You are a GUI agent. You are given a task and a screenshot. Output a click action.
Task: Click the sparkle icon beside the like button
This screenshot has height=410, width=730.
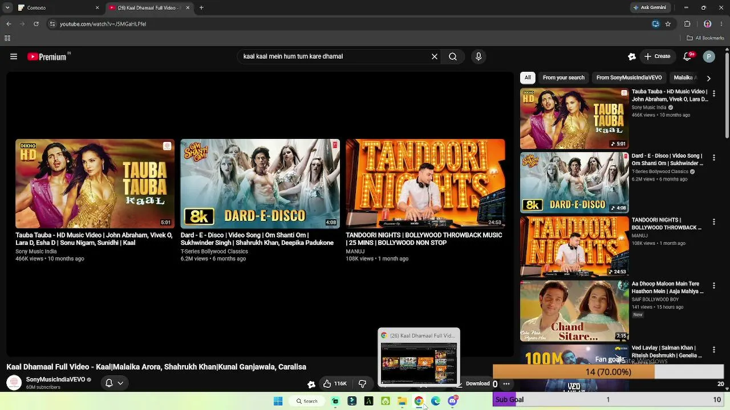311,384
